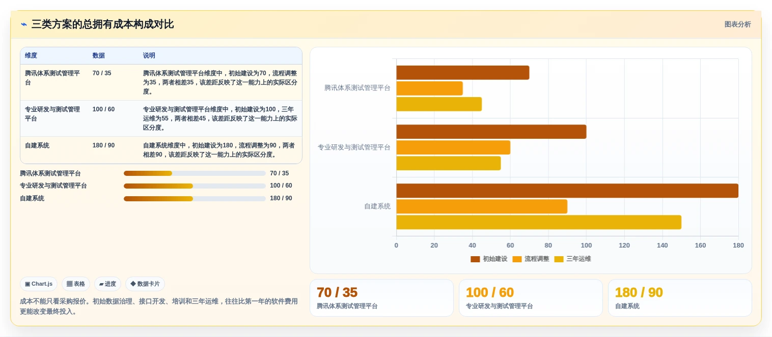Open the 70 / 35 data card
The height and width of the screenshot is (337, 772).
click(381, 298)
